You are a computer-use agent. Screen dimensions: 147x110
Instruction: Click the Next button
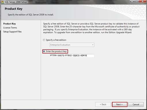coord(120,105)
